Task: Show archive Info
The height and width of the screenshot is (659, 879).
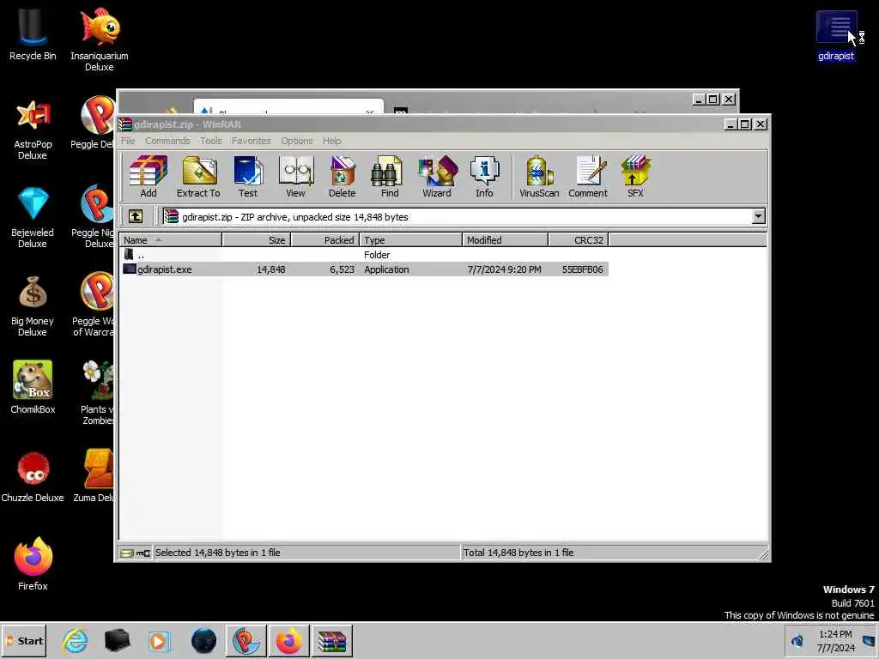Action: 484,177
